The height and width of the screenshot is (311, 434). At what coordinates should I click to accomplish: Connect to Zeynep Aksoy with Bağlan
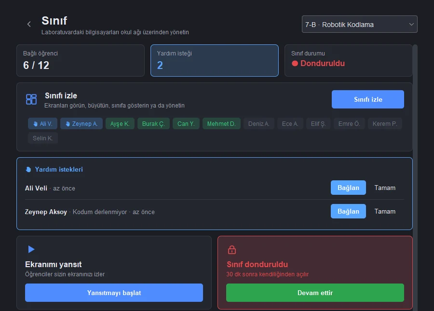[348, 211]
